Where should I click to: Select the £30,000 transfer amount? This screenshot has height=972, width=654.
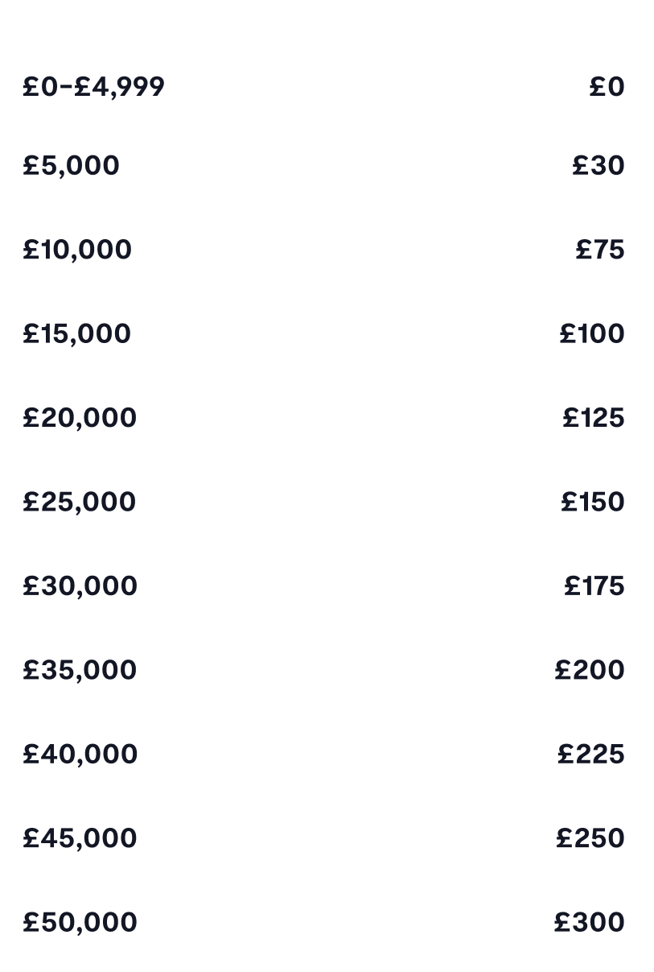[80, 586]
